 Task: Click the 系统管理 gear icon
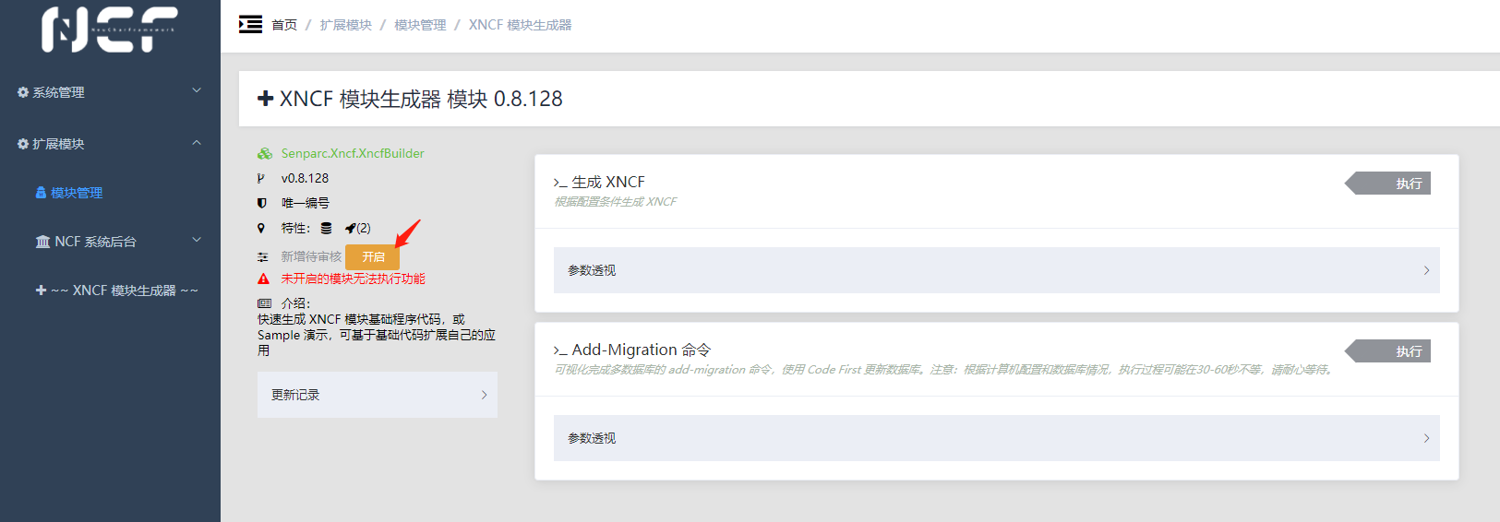[23, 92]
